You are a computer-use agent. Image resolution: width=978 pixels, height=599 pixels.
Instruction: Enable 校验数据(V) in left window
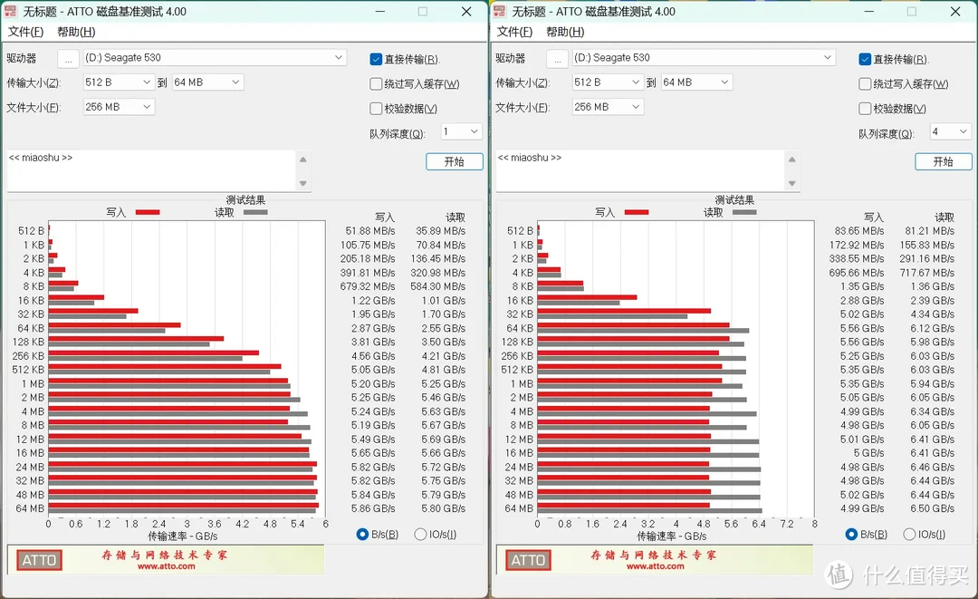tap(376, 109)
